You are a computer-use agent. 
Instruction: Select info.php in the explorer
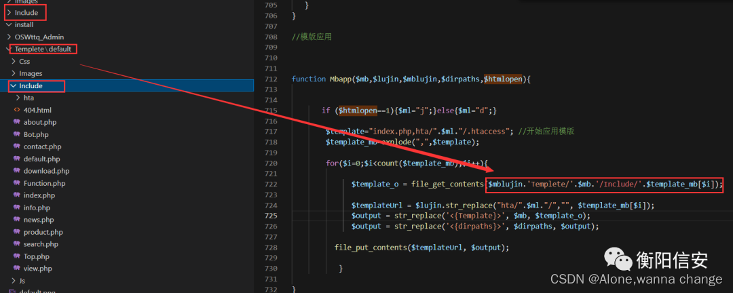[x=37, y=208]
